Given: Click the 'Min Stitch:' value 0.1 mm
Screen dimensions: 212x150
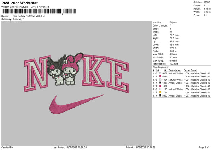Looking at the screenshot, I should click(173, 57).
